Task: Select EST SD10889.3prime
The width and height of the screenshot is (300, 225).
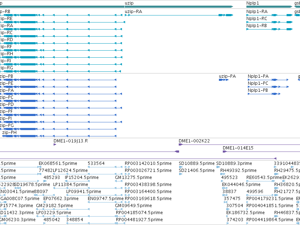Action: coord(234,163)
